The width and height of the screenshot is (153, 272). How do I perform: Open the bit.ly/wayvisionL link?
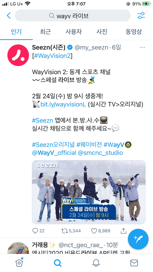coord(63,105)
